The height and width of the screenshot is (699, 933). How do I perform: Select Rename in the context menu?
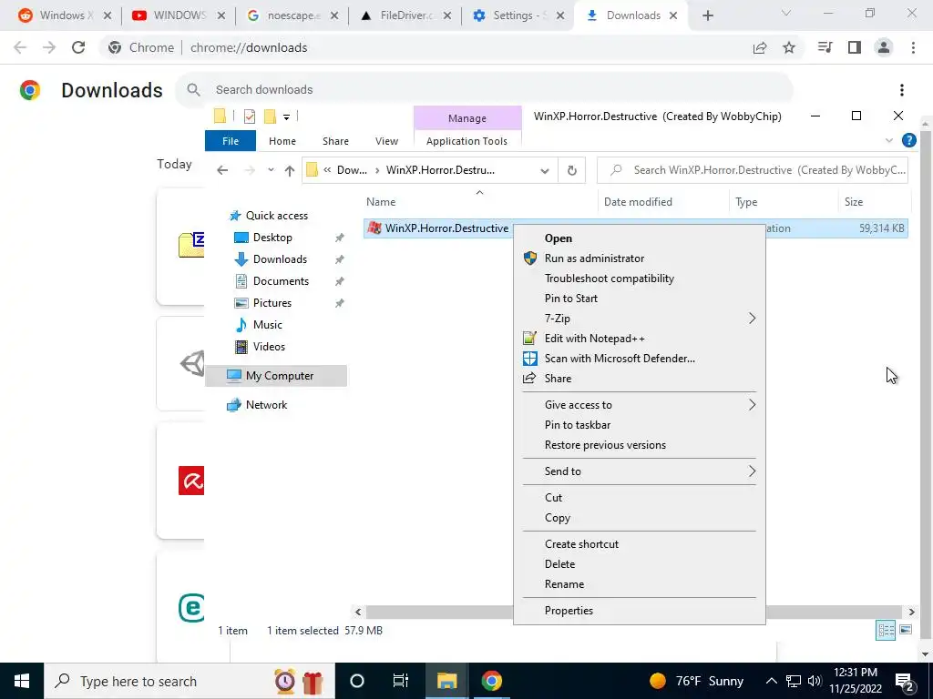click(563, 584)
